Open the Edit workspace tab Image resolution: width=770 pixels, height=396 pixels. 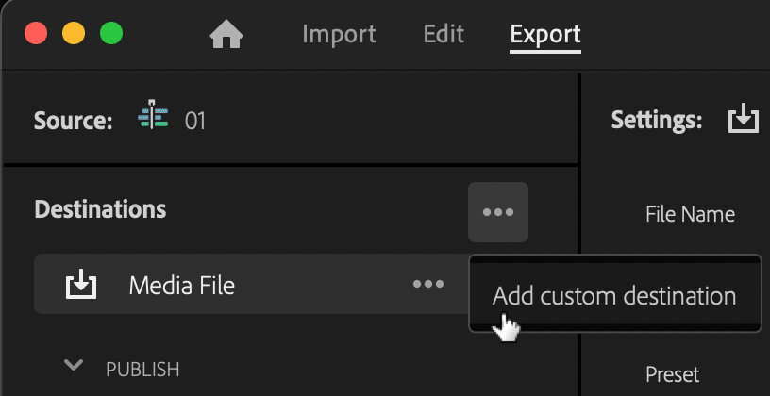(444, 34)
